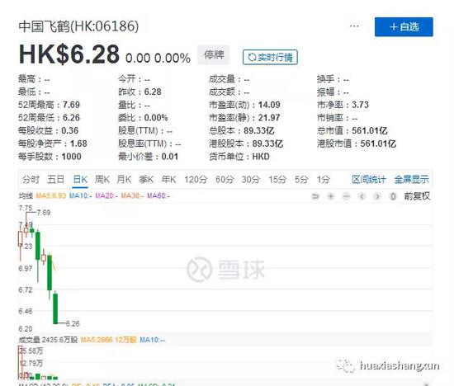The width and height of the screenshot is (454, 386).
Task: Open the 全屏显示 fullscreen link
Action: pos(411,180)
